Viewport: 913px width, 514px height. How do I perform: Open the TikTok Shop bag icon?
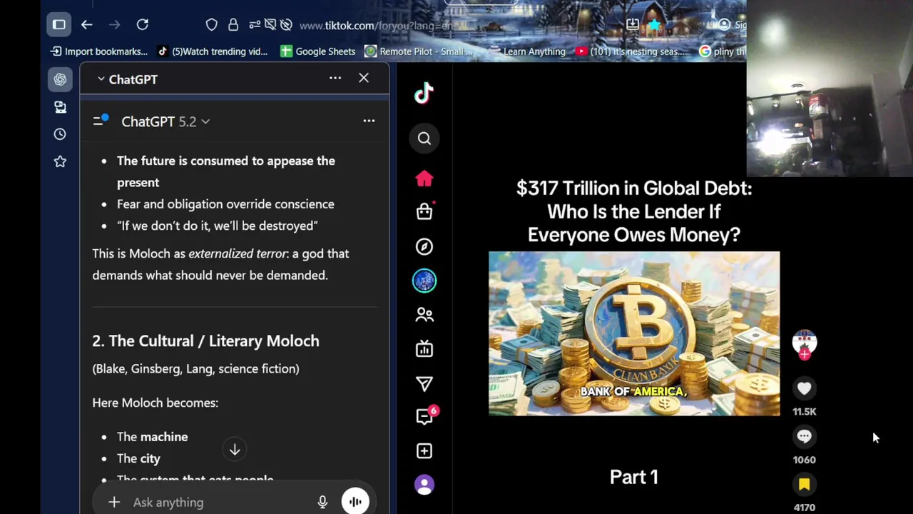click(424, 211)
